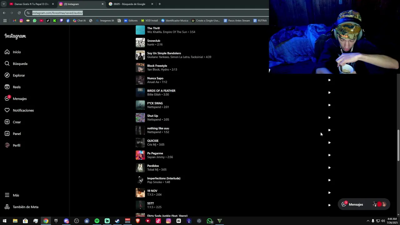Viewport: 400px width, 225px height.
Task: Open the VOD Install bookmark
Action: (x=149, y=21)
